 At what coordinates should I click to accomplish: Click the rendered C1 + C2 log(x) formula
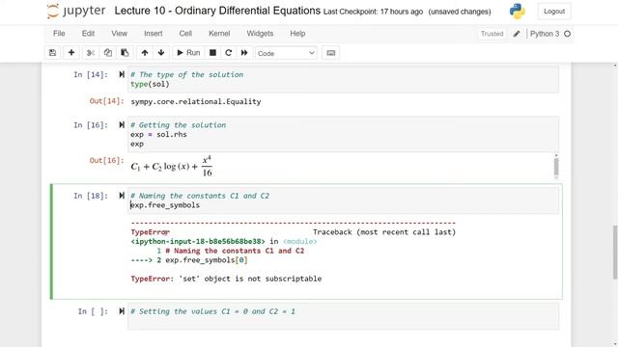172,166
